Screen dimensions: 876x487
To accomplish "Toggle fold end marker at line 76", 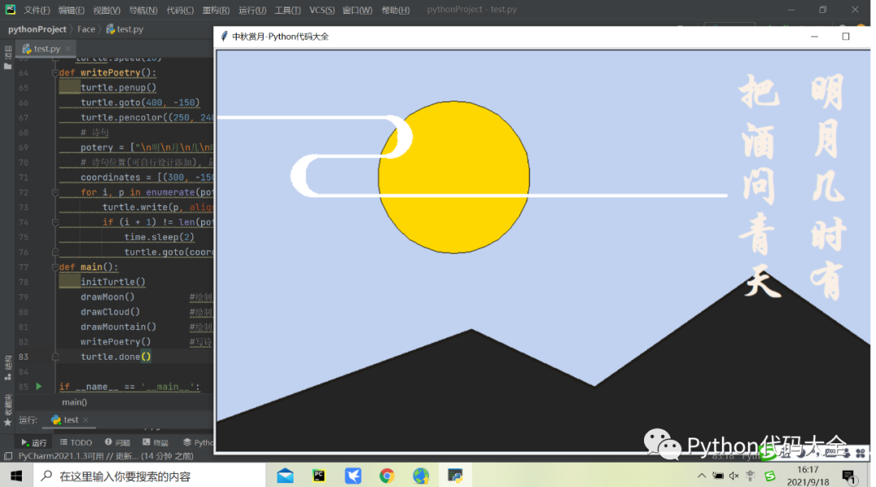I will [55, 252].
